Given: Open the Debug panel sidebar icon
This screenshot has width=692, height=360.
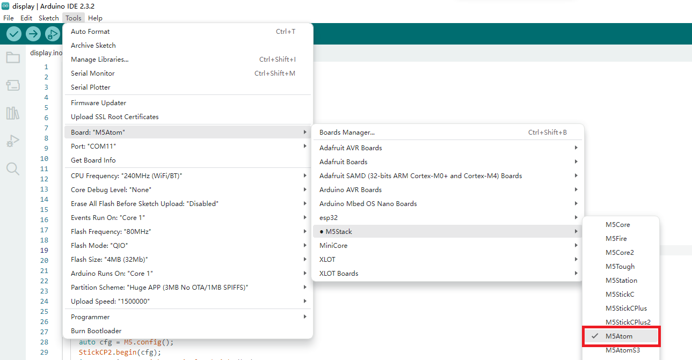Looking at the screenshot, I should coord(13,141).
